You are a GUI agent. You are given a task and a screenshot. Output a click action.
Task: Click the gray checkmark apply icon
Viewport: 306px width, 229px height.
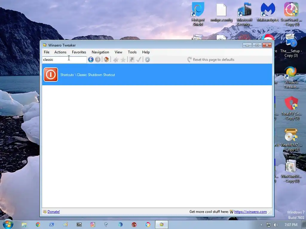[139, 59]
